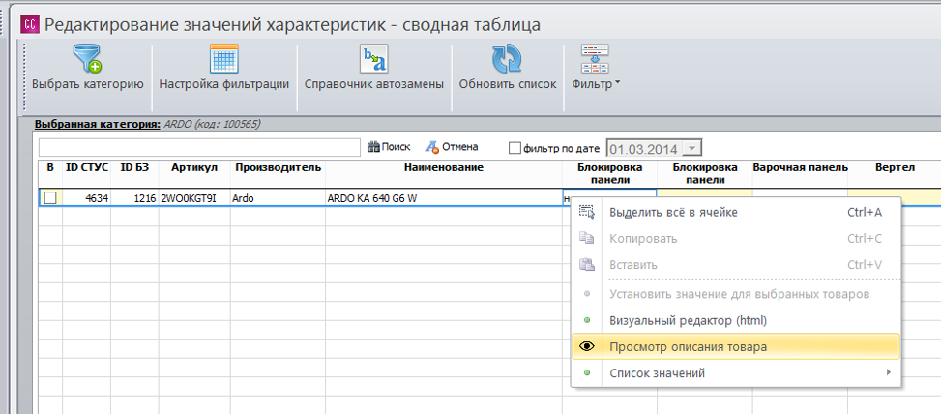Click the ARDO (код: 100565) category text
This screenshot has width=941, height=414.
212,125
